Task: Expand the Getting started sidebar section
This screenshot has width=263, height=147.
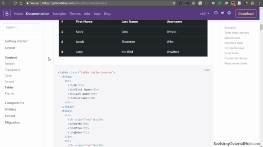Action: 16,41
